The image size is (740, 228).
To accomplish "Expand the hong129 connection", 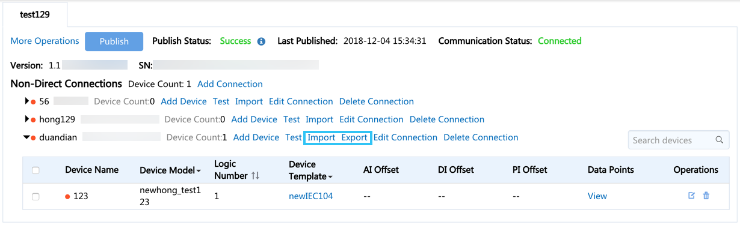I will (26, 119).
